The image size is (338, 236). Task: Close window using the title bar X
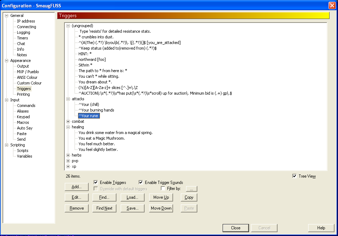332,5
